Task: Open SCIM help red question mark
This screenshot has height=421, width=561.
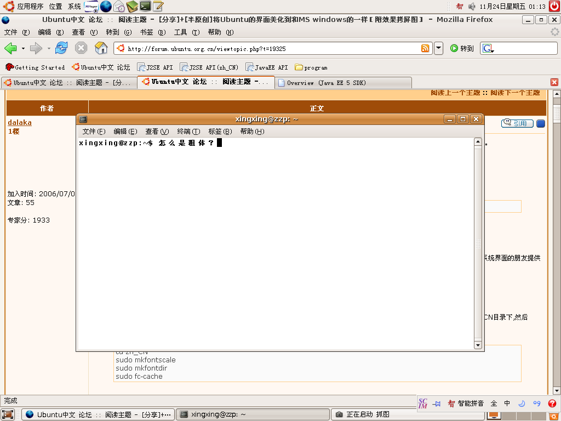Action: click(552, 403)
